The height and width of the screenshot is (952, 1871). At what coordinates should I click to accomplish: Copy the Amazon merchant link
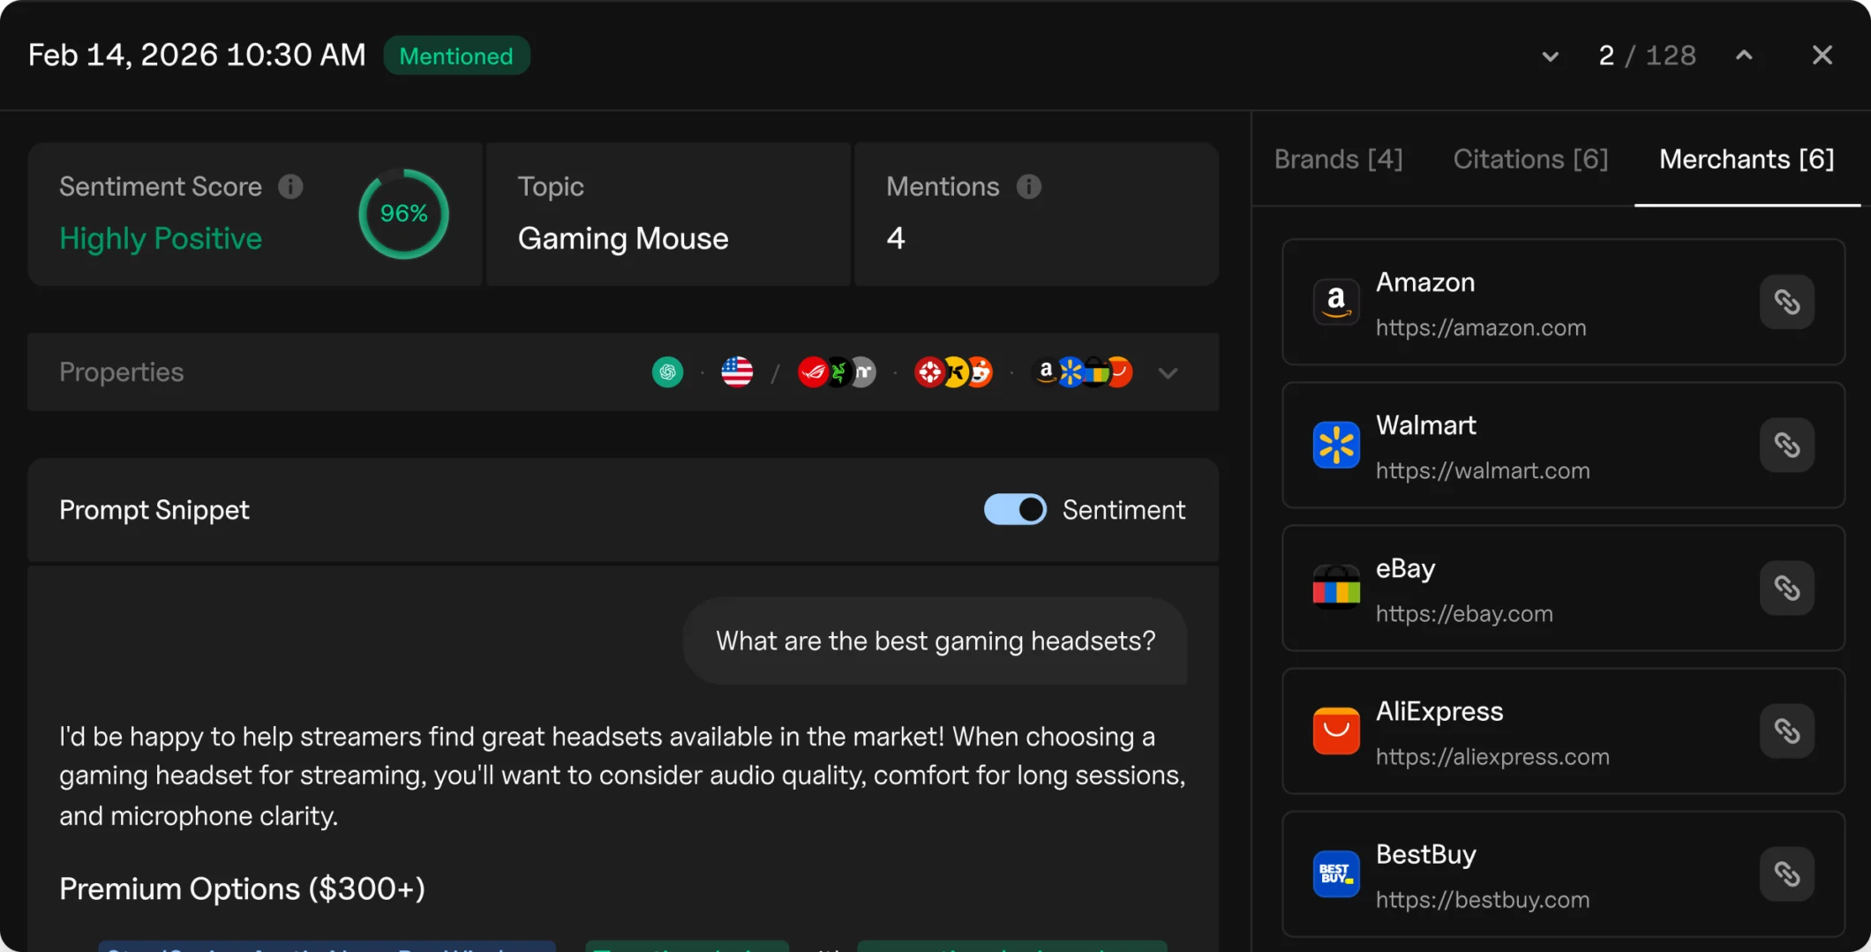pos(1786,303)
